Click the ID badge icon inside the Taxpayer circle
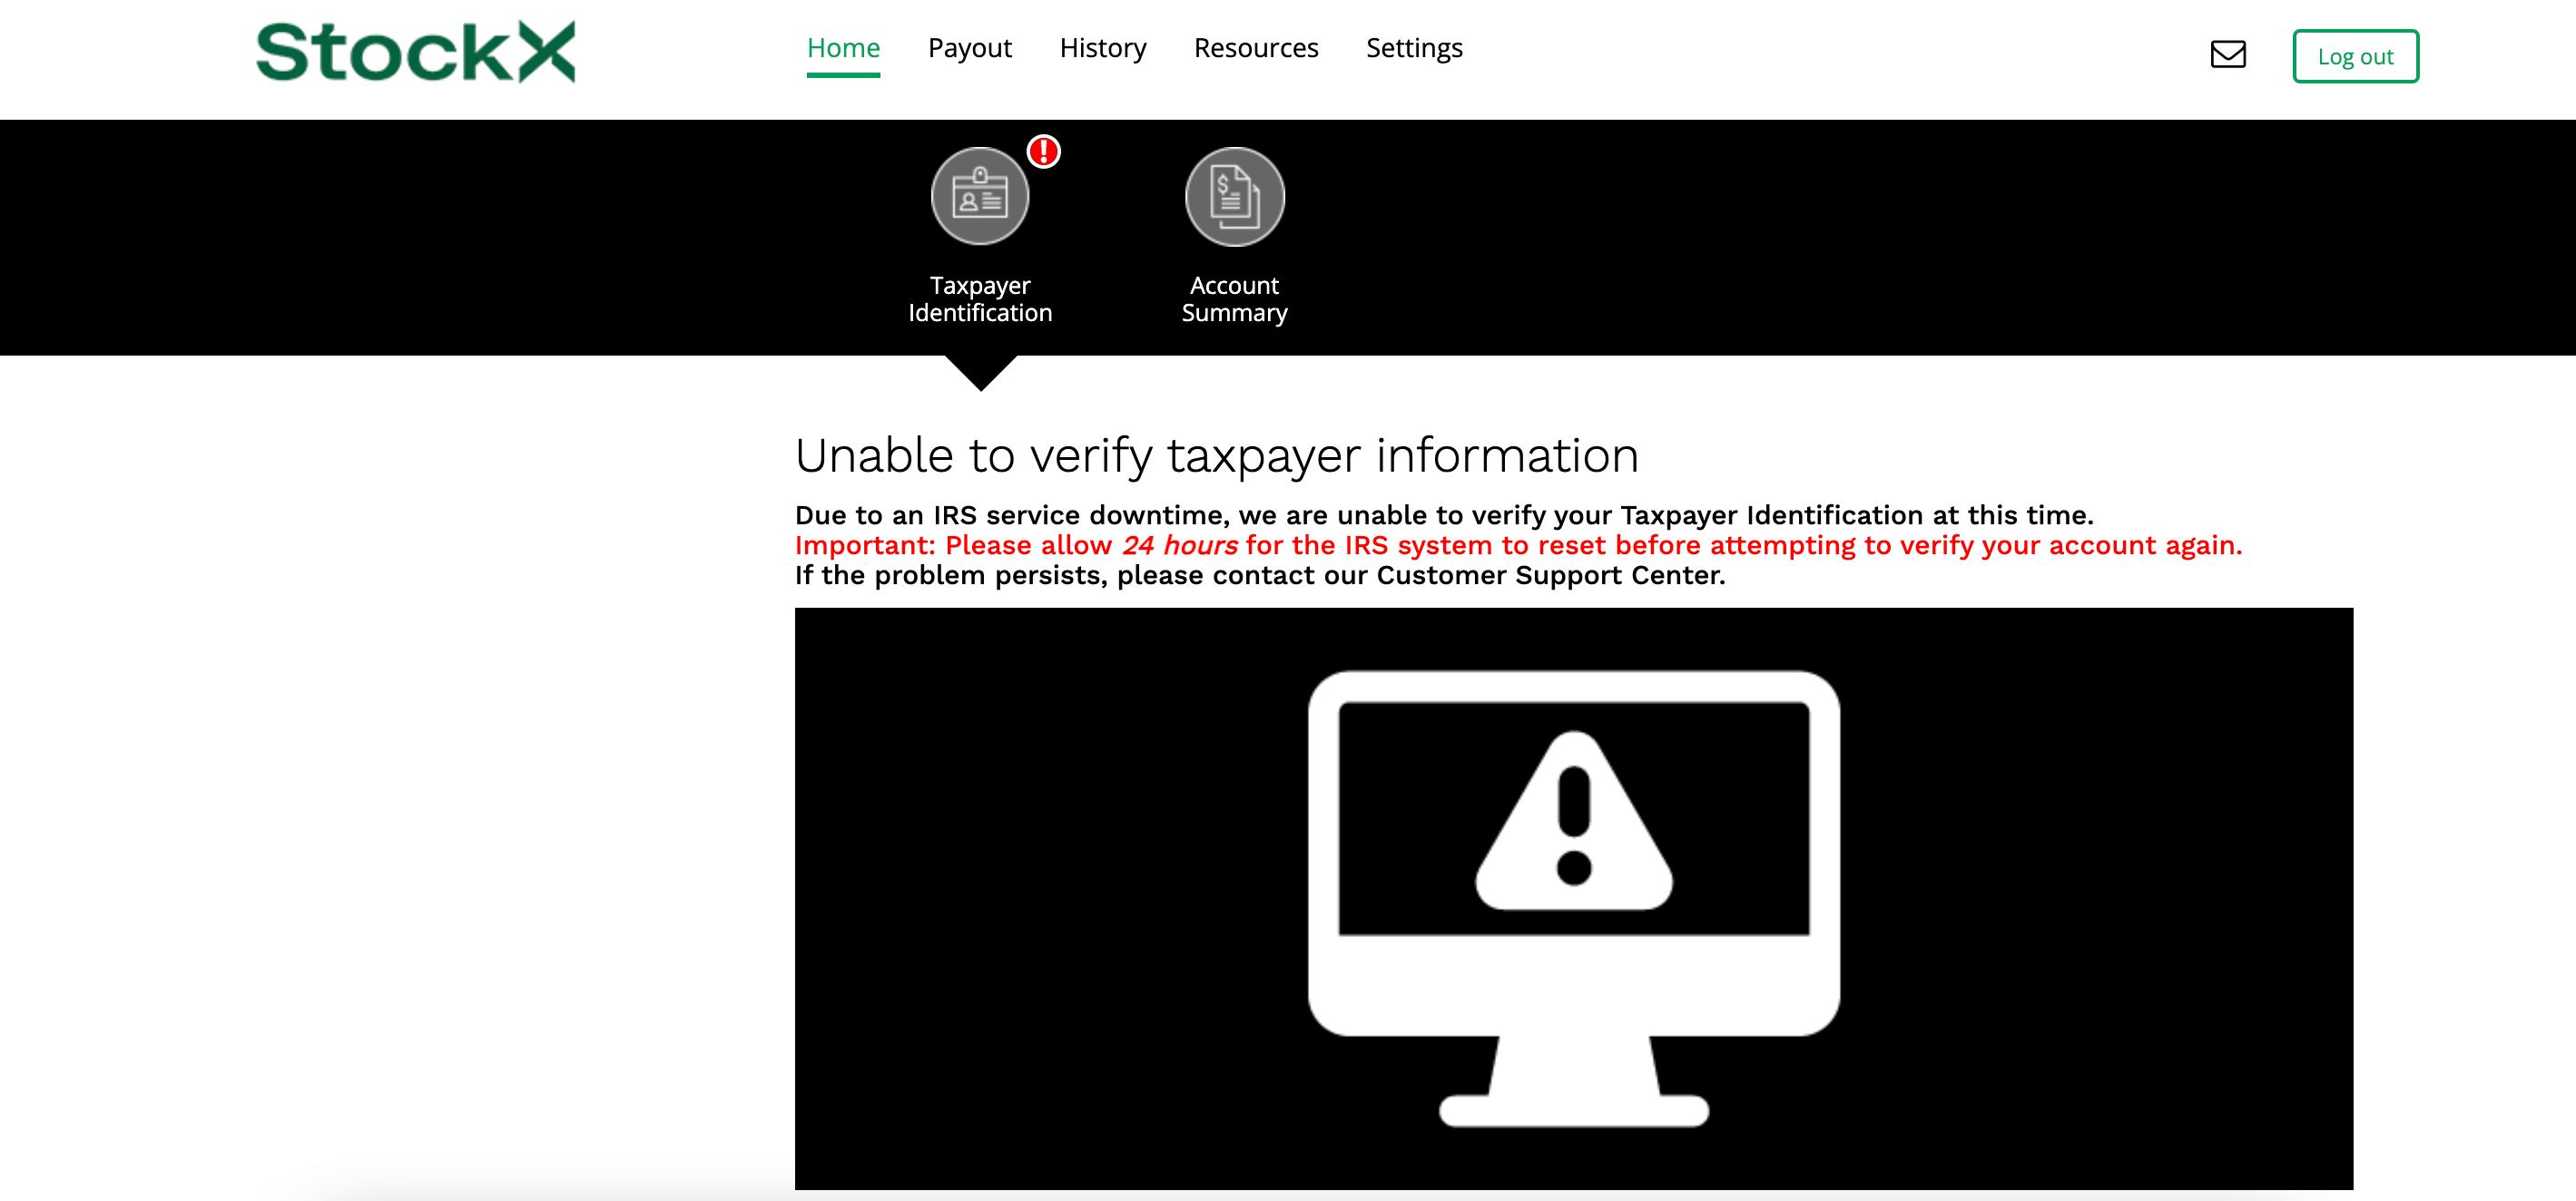This screenshot has width=2576, height=1201. click(980, 196)
